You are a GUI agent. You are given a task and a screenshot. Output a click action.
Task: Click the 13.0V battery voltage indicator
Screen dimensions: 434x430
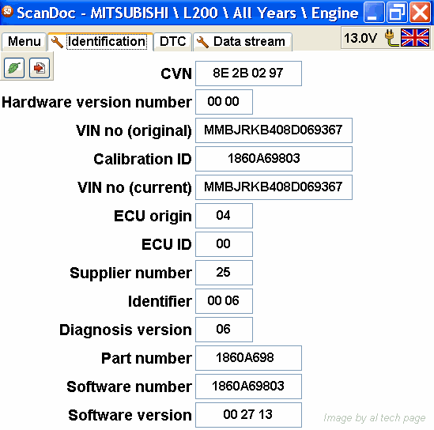[x=360, y=38]
